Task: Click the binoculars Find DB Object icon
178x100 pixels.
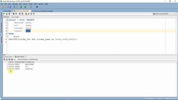Action: 37,7
